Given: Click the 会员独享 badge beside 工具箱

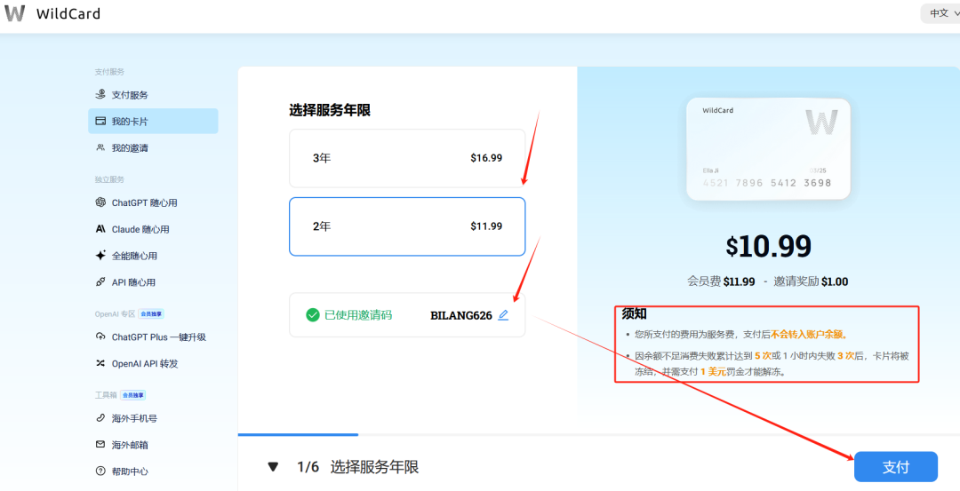Looking at the screenshot, I should (132, 395).
